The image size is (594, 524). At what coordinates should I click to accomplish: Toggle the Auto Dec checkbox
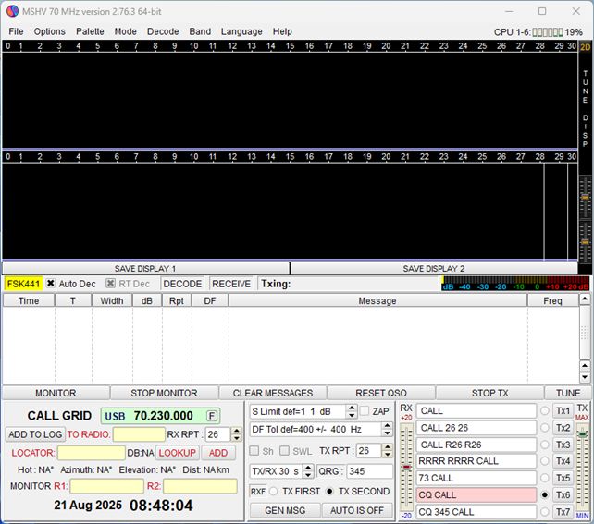click(51, 284)
